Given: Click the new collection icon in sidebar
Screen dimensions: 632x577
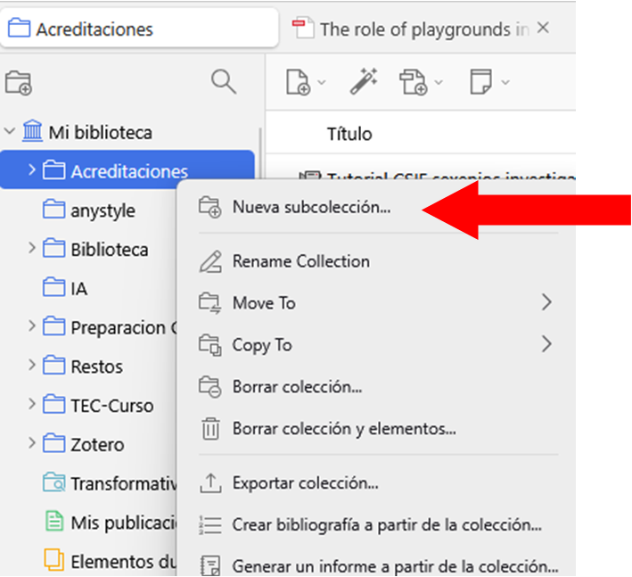Looking at the screenshot, I should 19,83.
